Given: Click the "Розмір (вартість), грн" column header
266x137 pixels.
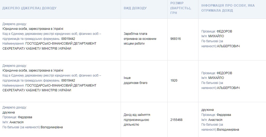Looking at the screenshot, I should [181, 8].
